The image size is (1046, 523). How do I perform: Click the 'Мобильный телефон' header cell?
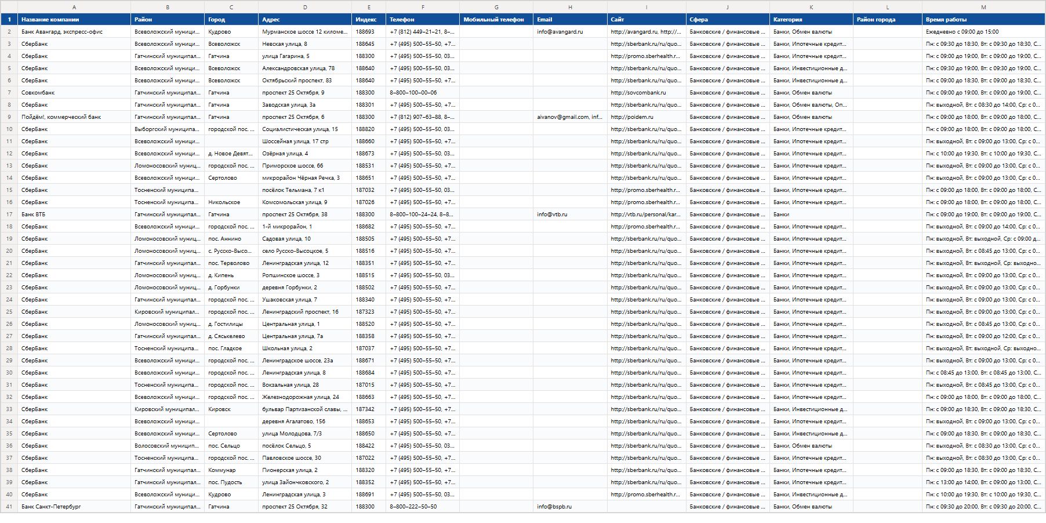coord(496,20)
